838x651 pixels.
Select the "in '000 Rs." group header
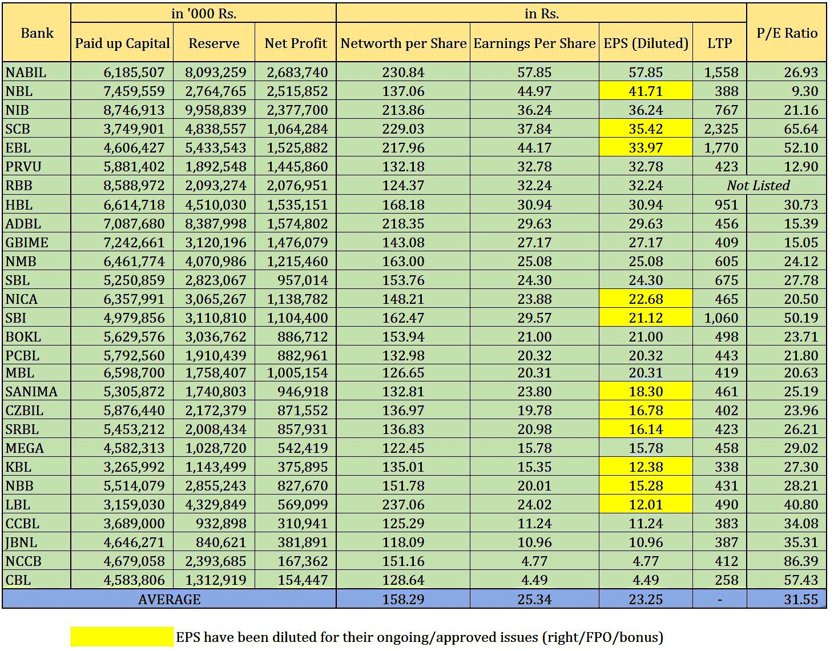(204, 14)
